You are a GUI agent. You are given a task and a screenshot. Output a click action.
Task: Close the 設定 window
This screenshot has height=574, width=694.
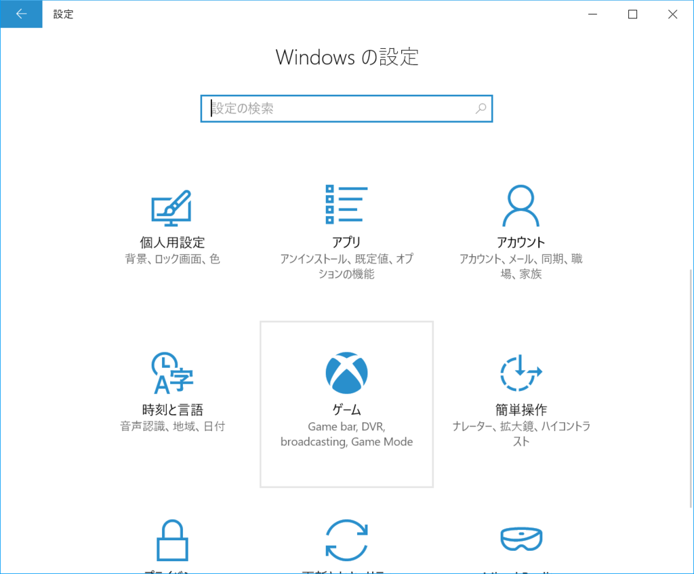[673, 14]
